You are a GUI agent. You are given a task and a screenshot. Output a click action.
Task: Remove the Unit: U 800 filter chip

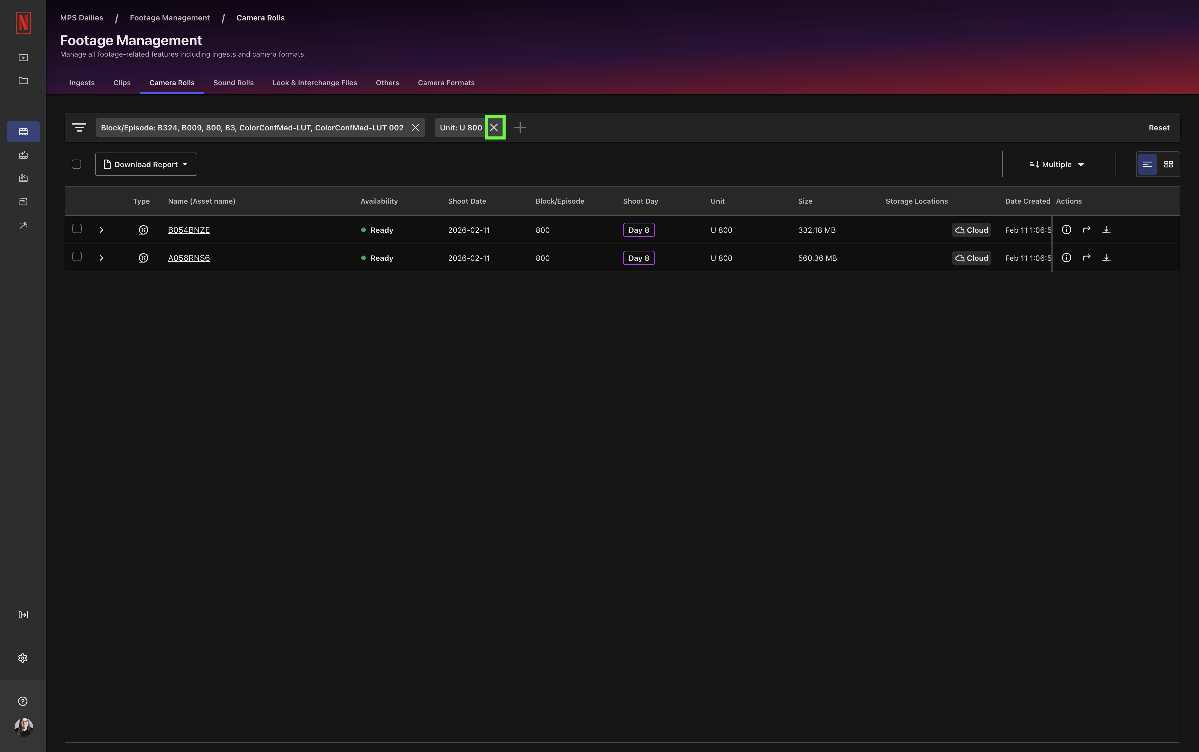pyautogui.click(x=494, y=127)
